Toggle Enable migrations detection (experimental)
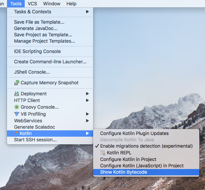 pos(146,146)
